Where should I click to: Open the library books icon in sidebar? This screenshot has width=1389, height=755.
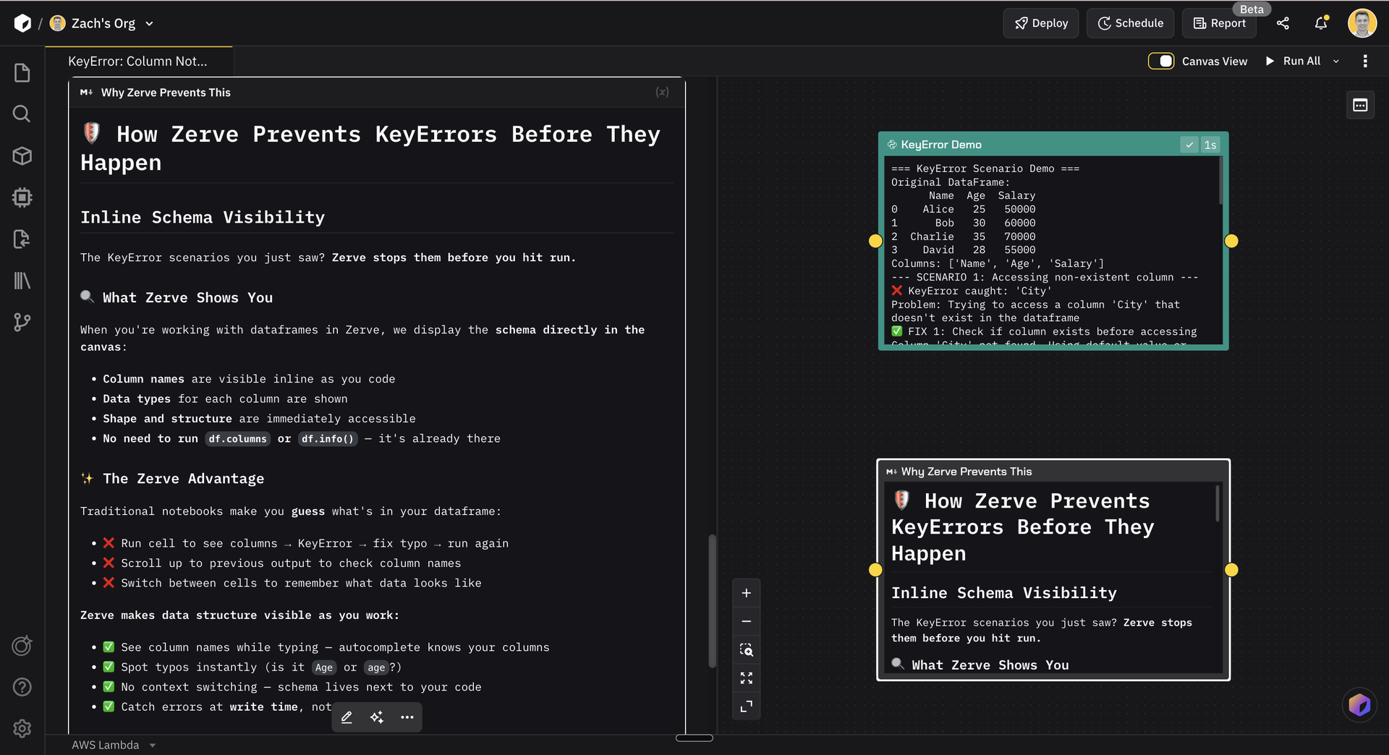coord(22,281)
